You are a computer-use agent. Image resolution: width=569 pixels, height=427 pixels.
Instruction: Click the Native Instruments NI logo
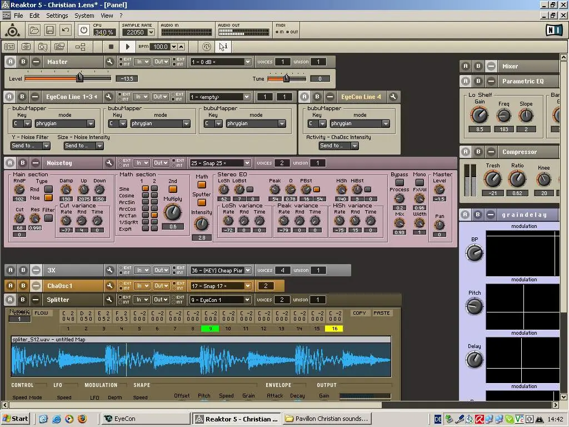point(554,30)
